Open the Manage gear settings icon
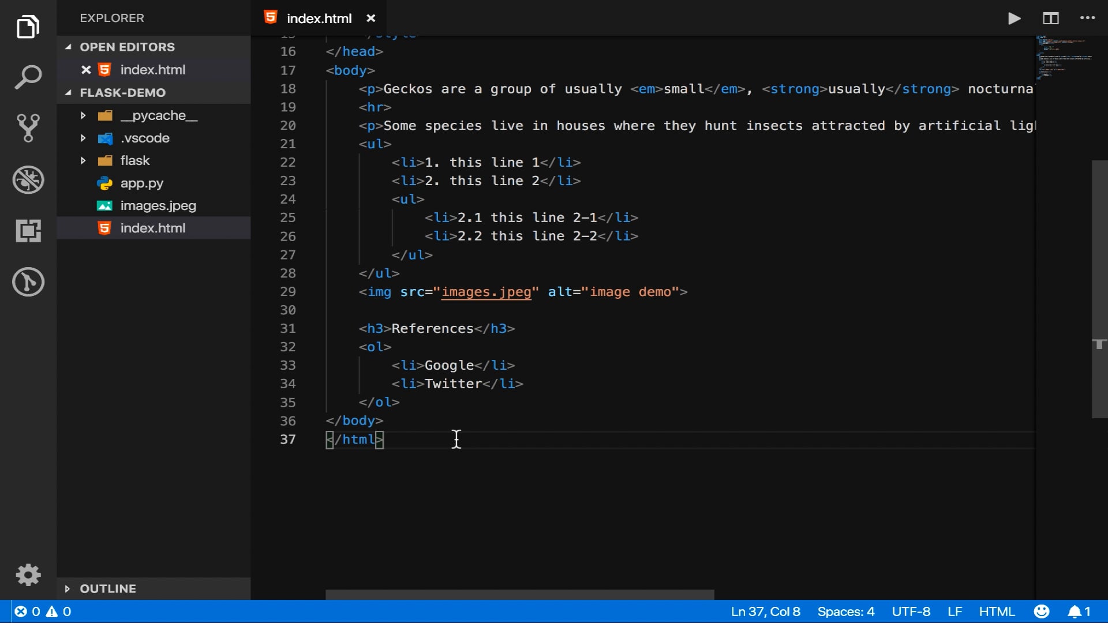The height and width of the screenshot is (623, 1108). point(28,575)
